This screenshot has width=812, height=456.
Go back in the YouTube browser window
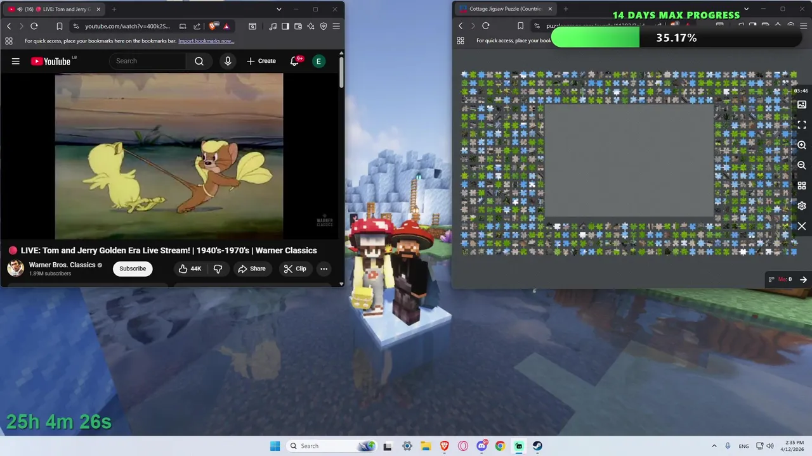[x=9, y=26]
